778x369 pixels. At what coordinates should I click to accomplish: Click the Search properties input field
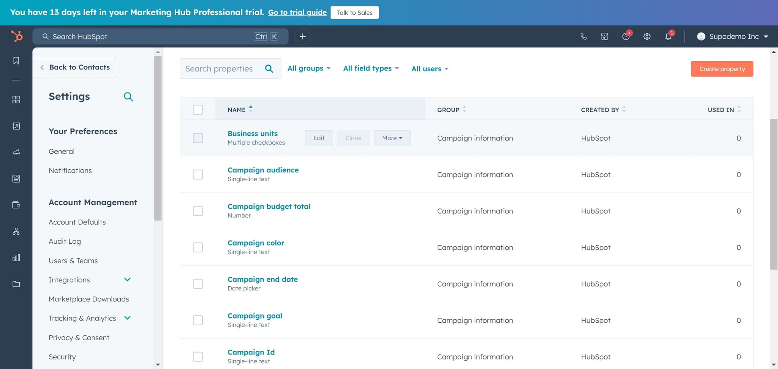(x=222, y=69)
